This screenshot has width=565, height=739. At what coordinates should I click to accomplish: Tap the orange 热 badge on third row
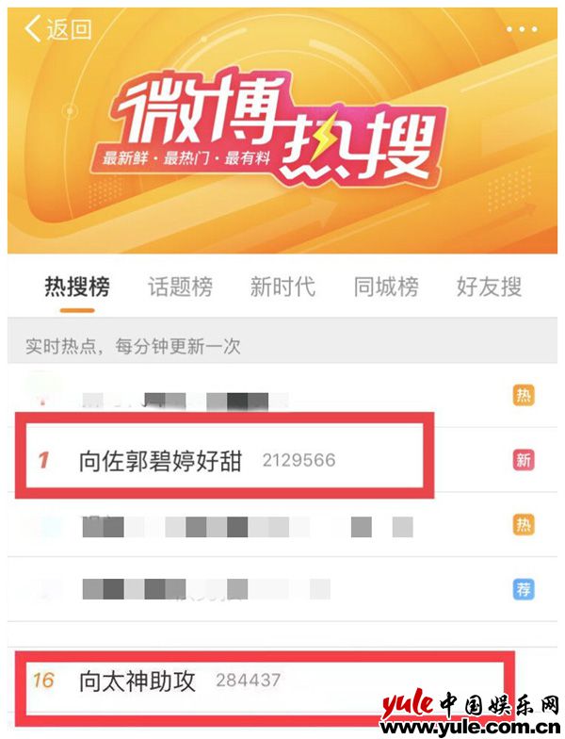(x=524, y=524)
